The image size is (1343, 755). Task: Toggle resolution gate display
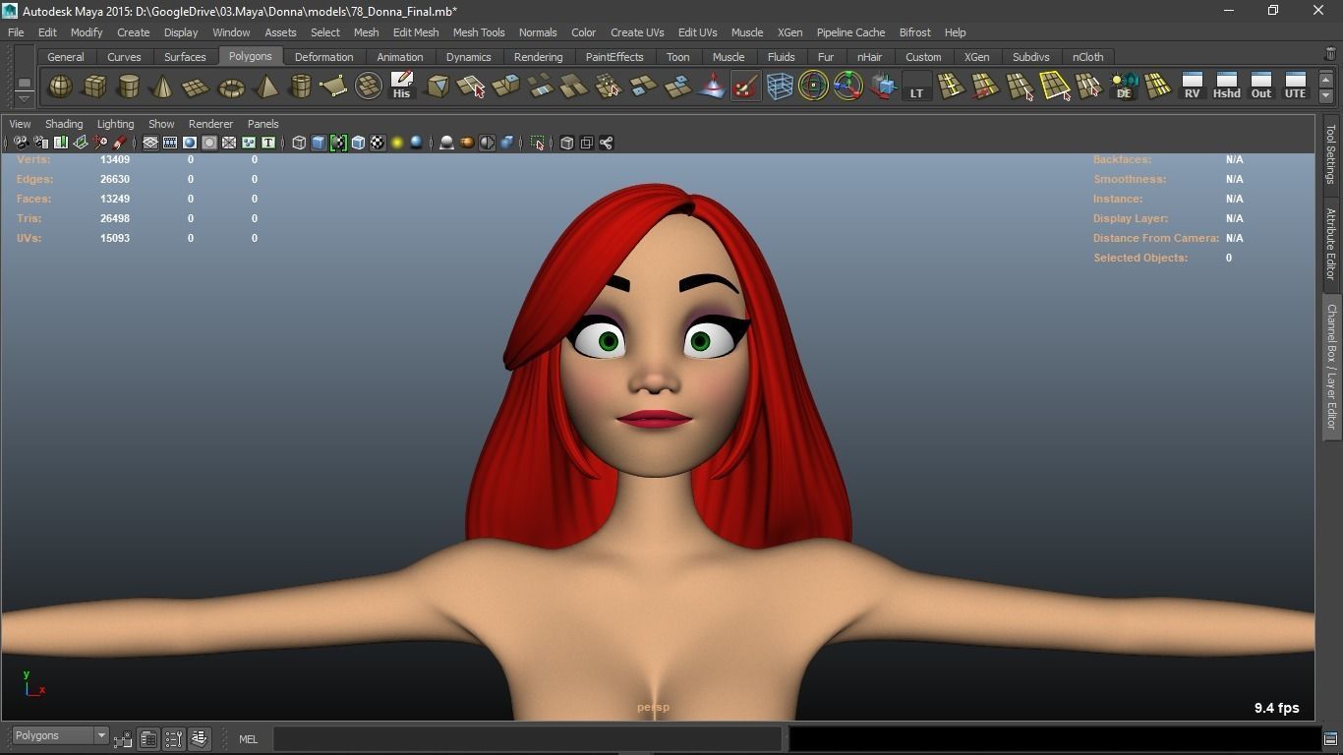click(190, 144)
